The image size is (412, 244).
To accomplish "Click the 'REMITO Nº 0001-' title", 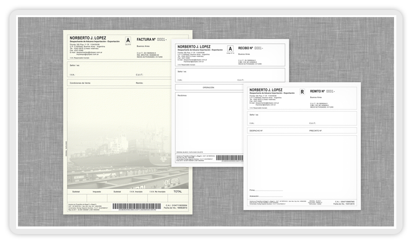I will [322, 91].
